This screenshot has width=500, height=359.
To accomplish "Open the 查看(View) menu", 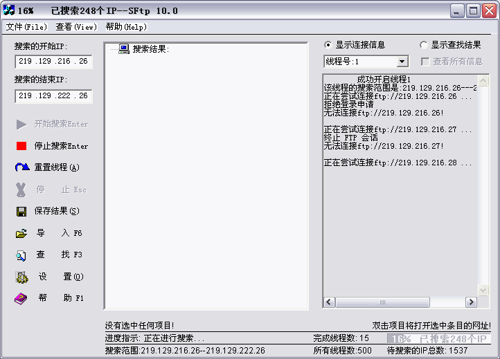I will click(x=76, y=27).
